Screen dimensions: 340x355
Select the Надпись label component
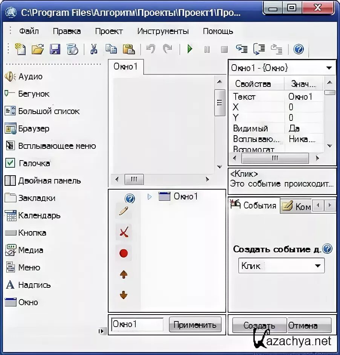(x=28, y=285)
